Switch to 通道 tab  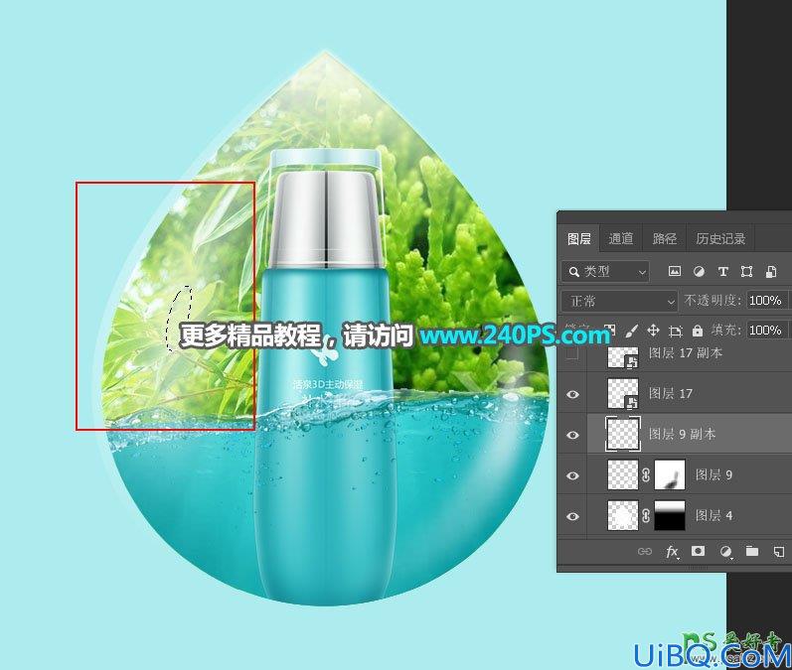(x=621, y=238)
